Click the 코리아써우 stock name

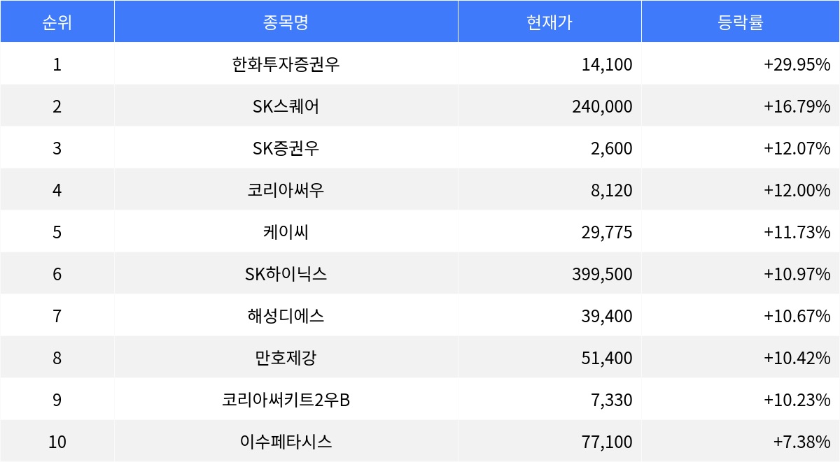286,191
